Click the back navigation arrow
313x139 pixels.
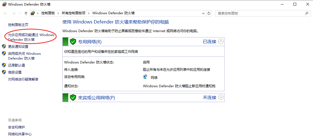pyautogui.click(x=6, y=13)
